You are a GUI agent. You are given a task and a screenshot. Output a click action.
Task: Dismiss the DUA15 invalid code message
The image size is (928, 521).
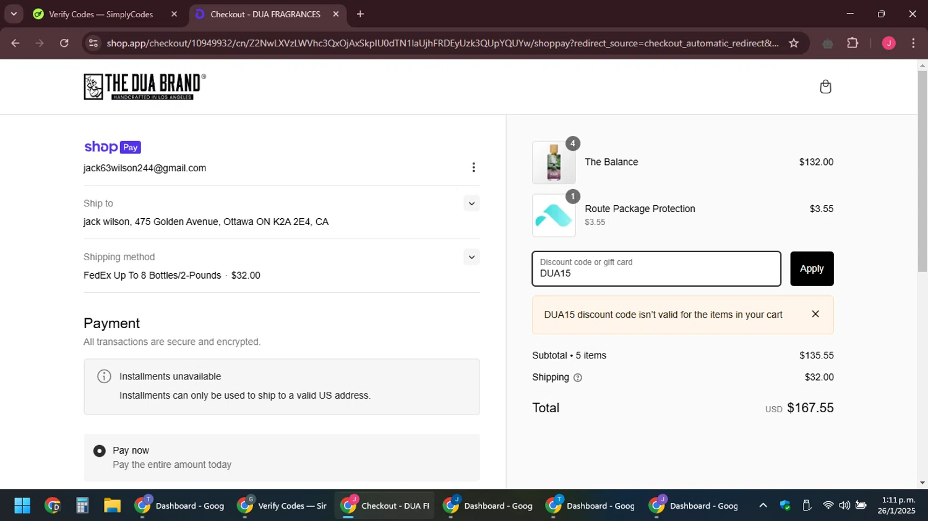tap(815, 314)
